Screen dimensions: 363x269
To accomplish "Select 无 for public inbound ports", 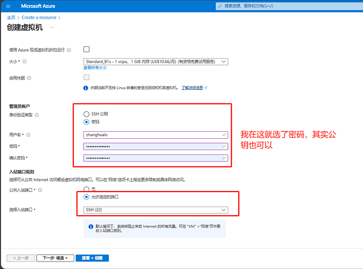I will point(86,189).
